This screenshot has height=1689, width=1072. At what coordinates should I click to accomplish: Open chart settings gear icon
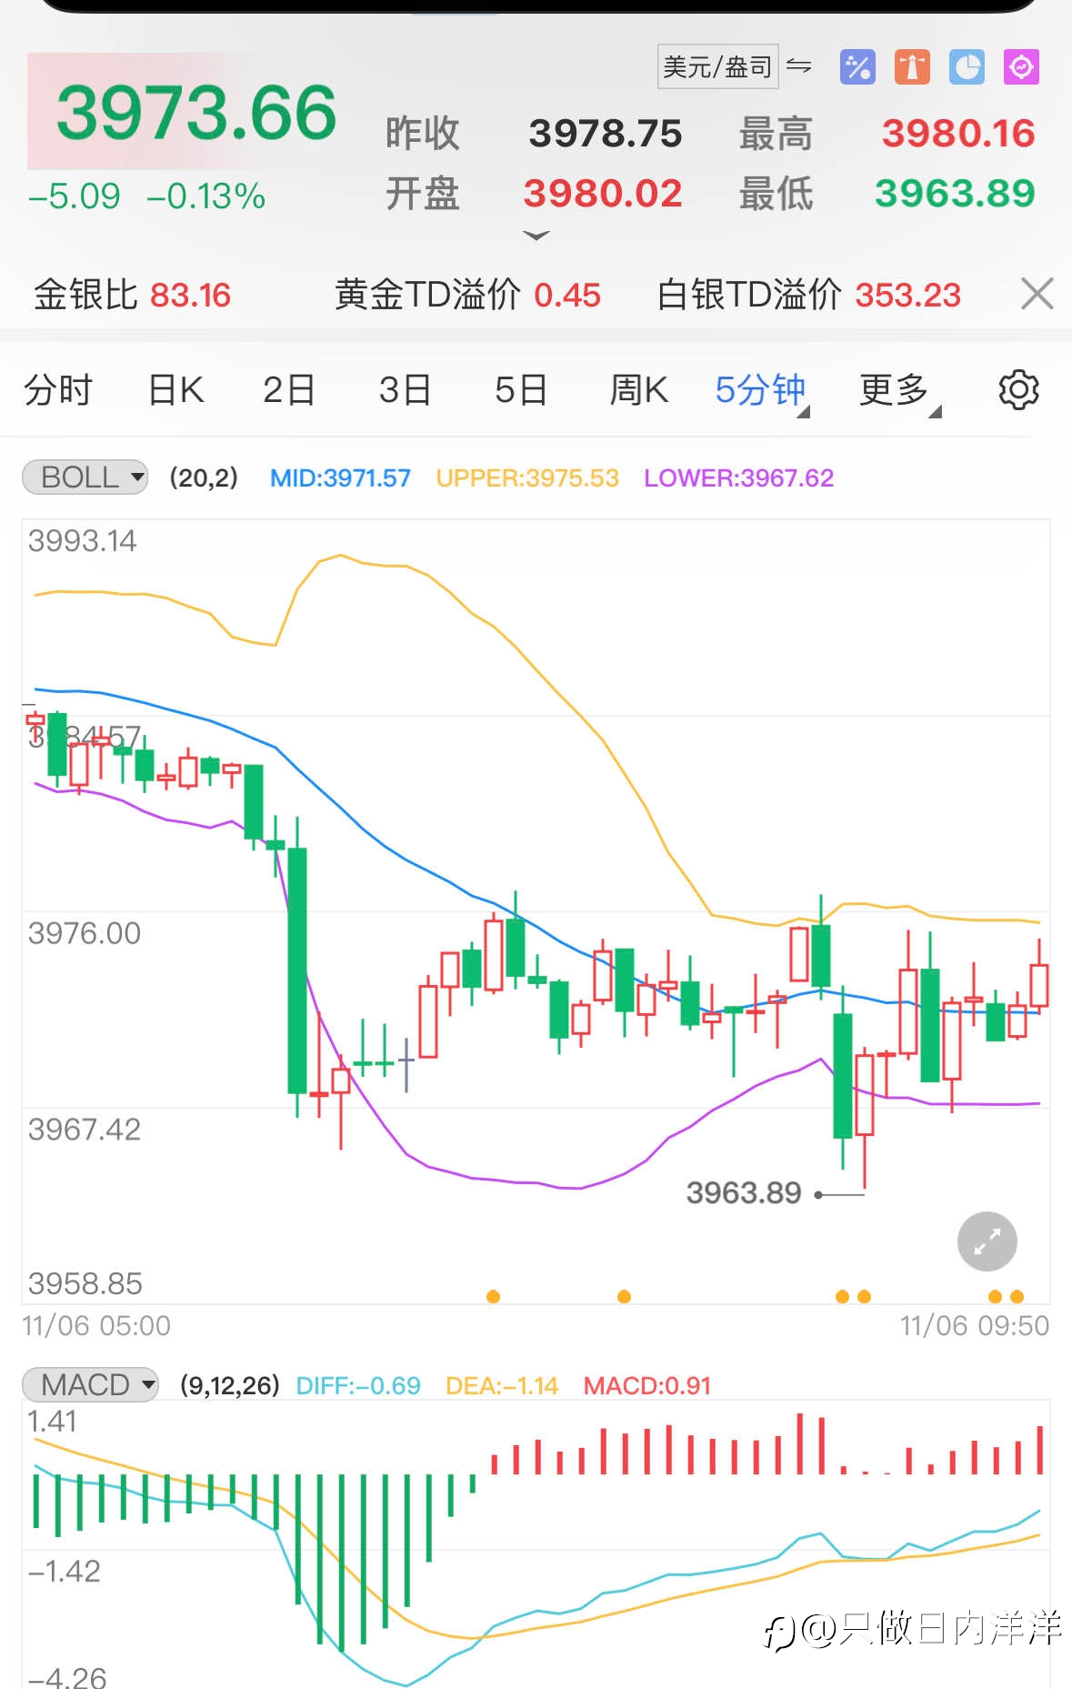pyautogui.click(x=1018, y=390)
